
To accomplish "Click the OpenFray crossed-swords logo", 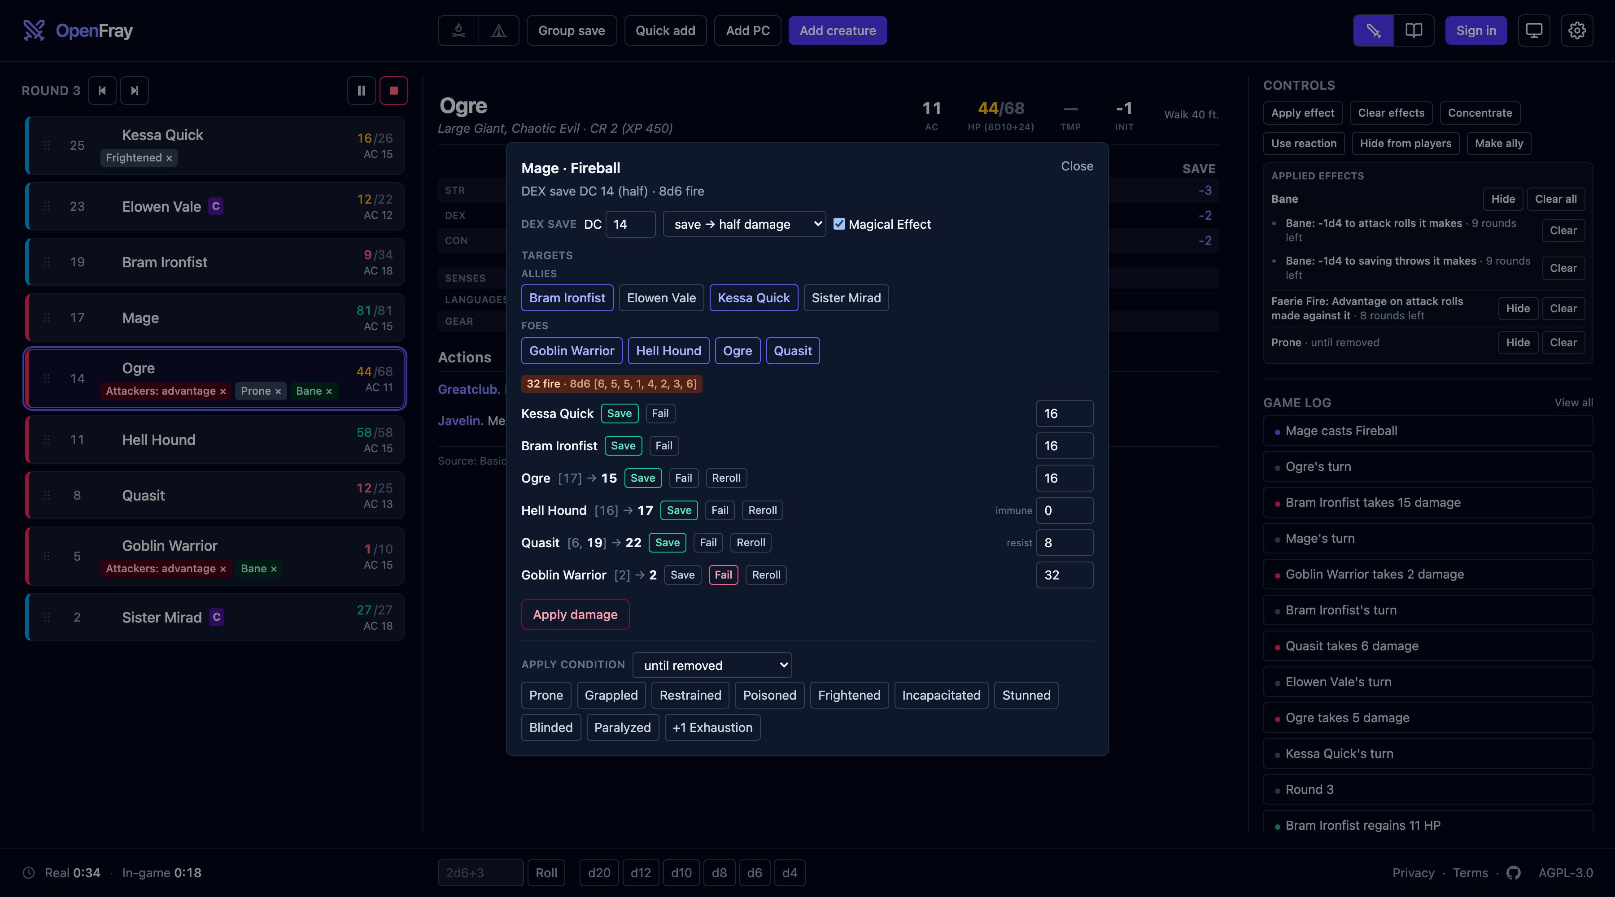I will 34,30.
